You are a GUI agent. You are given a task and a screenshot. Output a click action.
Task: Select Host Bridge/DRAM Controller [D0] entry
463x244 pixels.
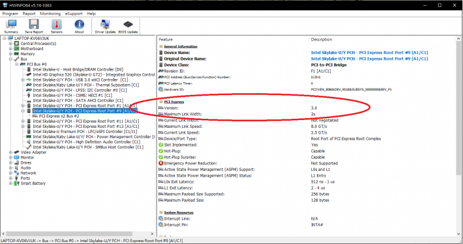78,69
